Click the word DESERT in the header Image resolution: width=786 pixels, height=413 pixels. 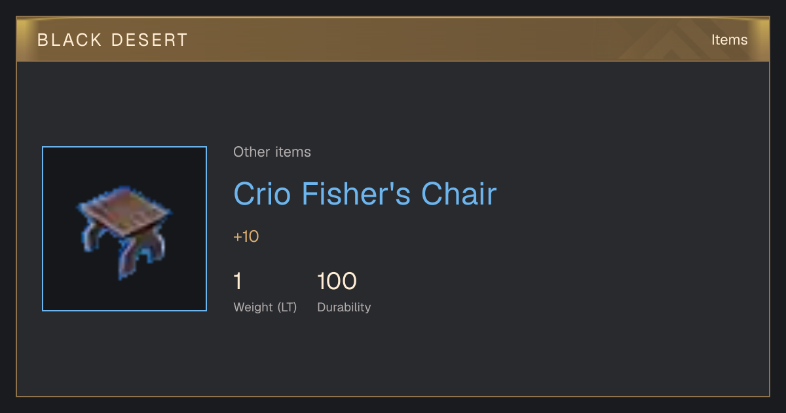tap(149, 40)
